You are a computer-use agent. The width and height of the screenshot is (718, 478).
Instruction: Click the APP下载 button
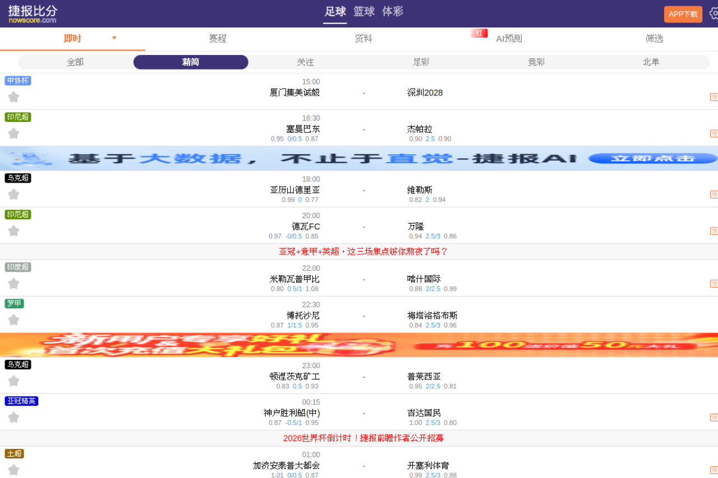[x=683, y=14]
